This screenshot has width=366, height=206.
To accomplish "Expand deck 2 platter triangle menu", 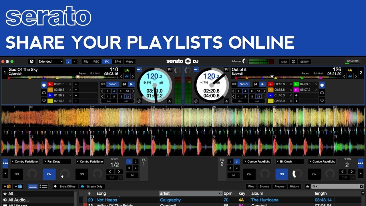I will point(226,70).
